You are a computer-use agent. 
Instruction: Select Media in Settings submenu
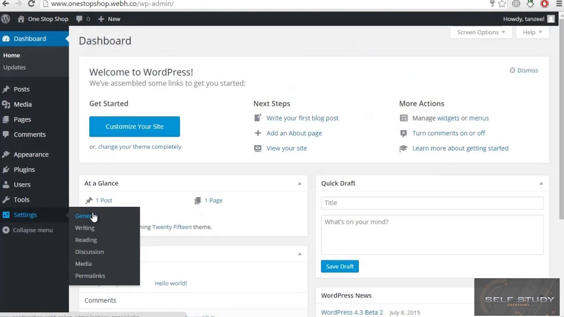[x=83, y=263]
